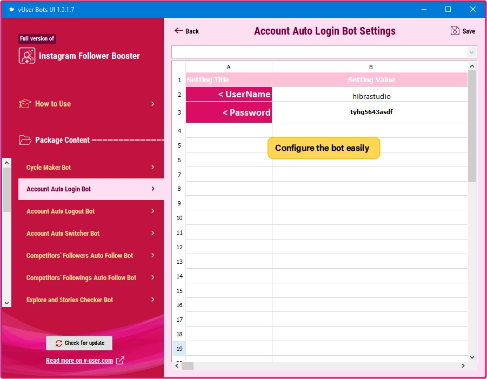Expand the How to Use chevron
Viewport: 487px width, 379px height.
(x=152, y=104)
